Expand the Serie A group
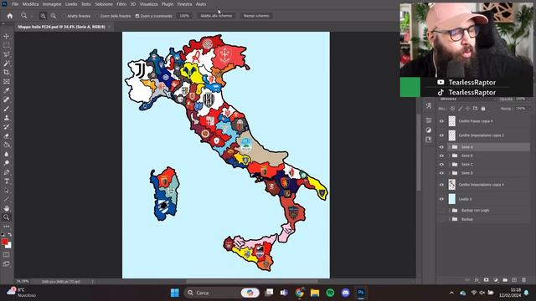Image resolution: width=536 pixels, height=301 pixels. pyautogui.click(x=449, y=147)
